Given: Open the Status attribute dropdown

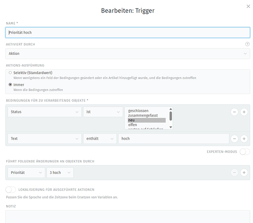Looking at the screenshot, I should pos(45,112).
